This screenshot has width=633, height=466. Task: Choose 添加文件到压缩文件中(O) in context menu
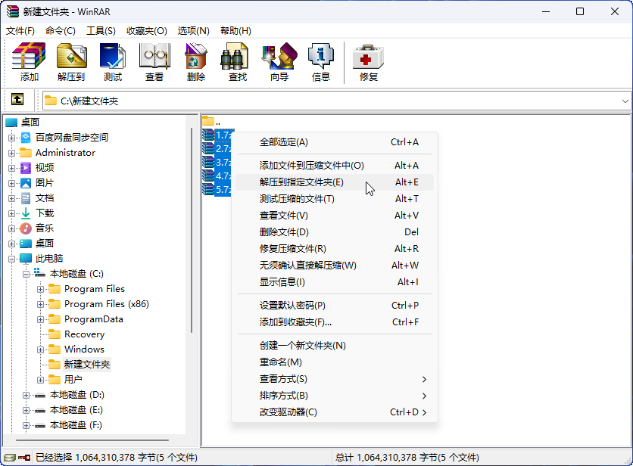click(x=334, y=166)
